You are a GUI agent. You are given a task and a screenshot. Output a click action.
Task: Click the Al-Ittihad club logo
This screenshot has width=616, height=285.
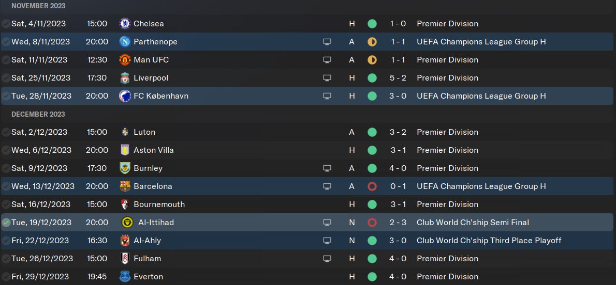[x=125, y=223]
